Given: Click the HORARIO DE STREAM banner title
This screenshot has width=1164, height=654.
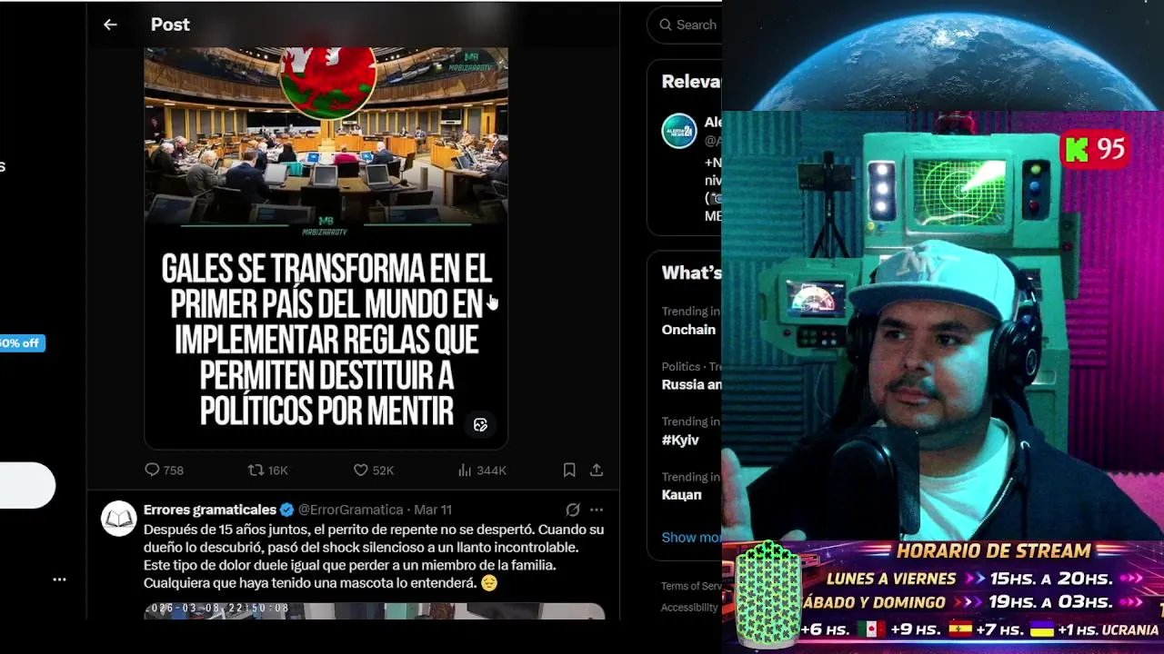Looking at the screenshot, I should 993,551.
